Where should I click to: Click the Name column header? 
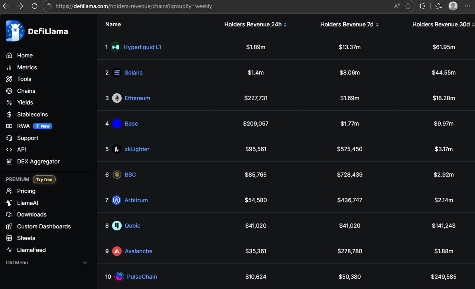(x=113, y=25)
